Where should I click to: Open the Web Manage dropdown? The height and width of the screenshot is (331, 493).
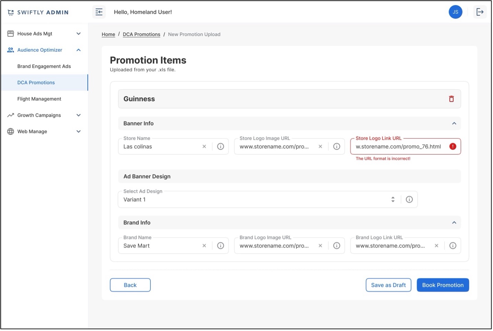tap(78, 131)
